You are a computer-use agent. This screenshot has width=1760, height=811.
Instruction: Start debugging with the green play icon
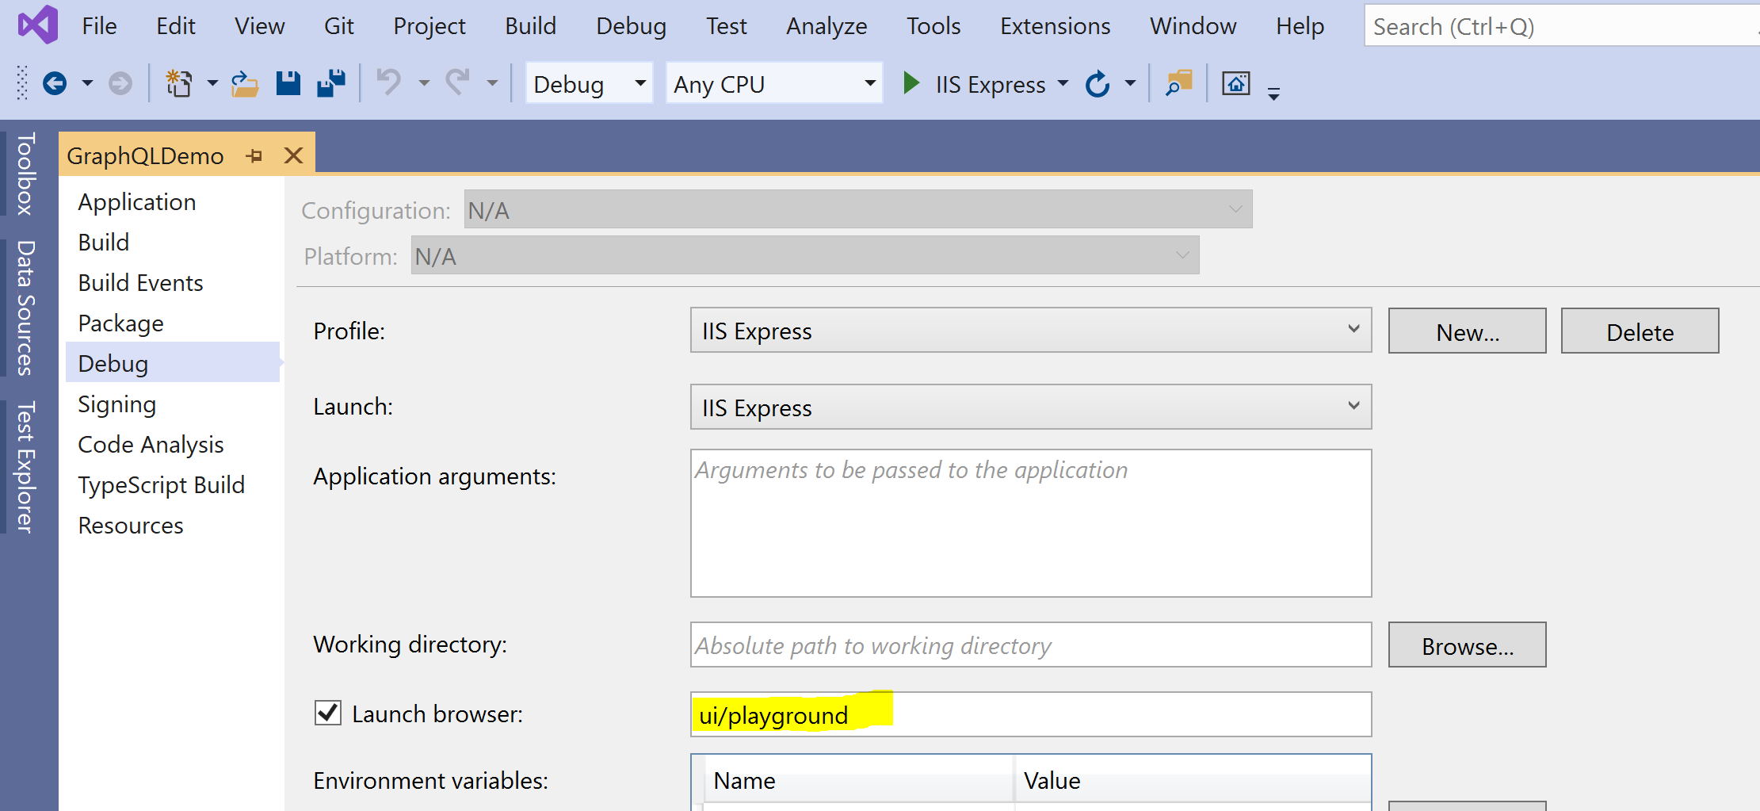[x=911, y=83]
